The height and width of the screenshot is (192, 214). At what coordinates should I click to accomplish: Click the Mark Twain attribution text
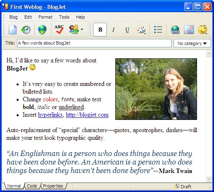pos(176,171)
